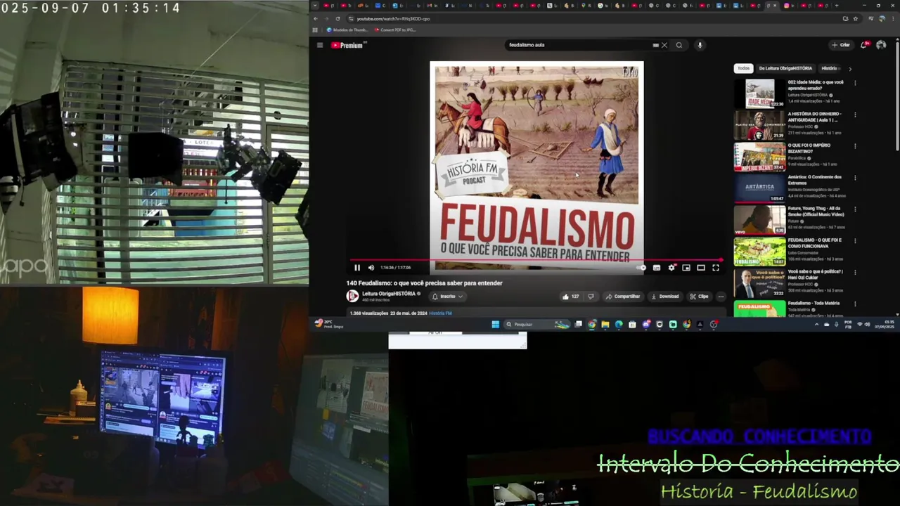The width and height of the screenshot is (900, 506).
Task: Toggle the autoplay switch in the player
Action: (642, 268)
